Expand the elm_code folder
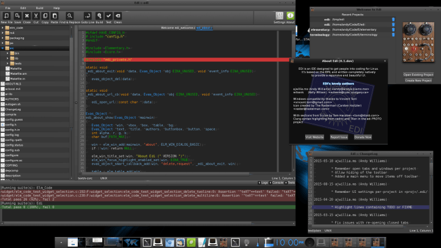441x248 pixels. (x=2, y=28)
